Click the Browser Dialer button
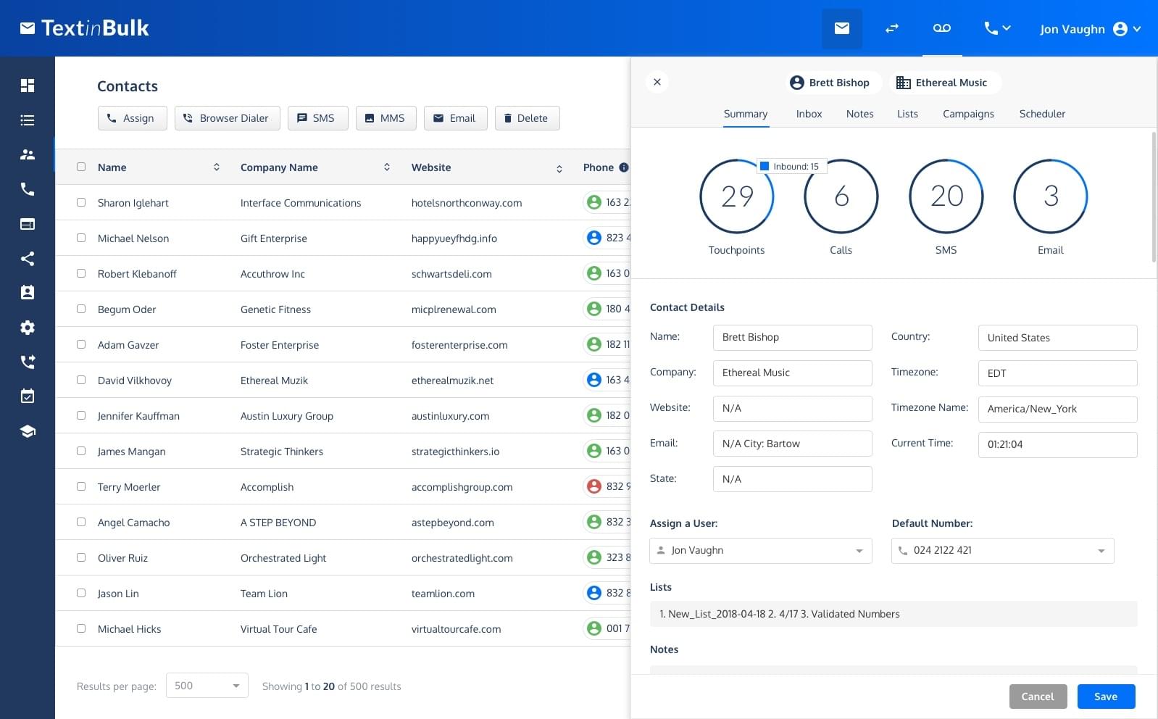The width and height of the screenshot is (1158, 719). (x=227, y=118)
